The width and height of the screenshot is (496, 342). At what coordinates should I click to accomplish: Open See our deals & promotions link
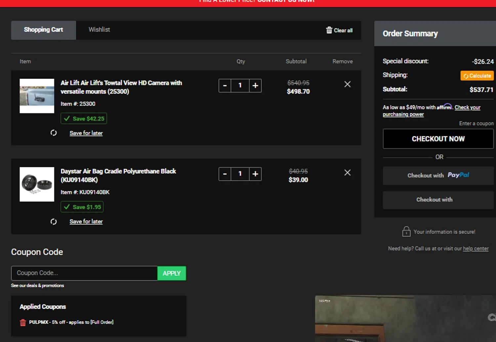pos(37,286)
